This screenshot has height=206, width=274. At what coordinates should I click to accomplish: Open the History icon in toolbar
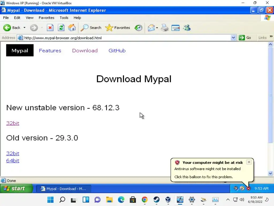click(x=138, y=28)
